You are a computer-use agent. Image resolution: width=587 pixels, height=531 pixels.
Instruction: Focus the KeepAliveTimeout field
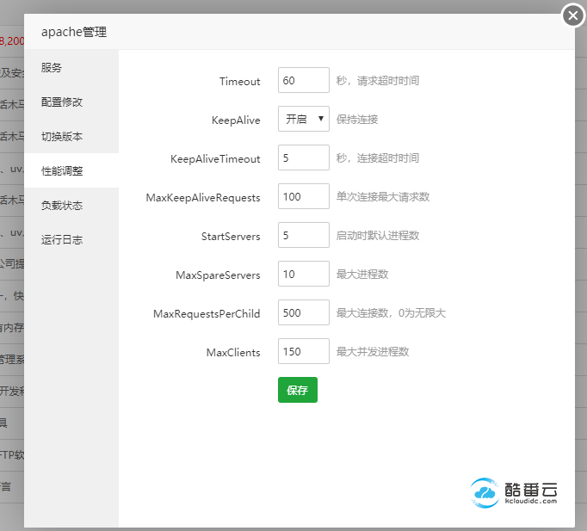click(x=303, y=158)
